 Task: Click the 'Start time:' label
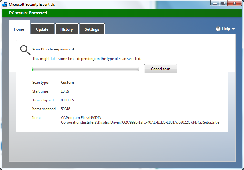coord(41,91)
